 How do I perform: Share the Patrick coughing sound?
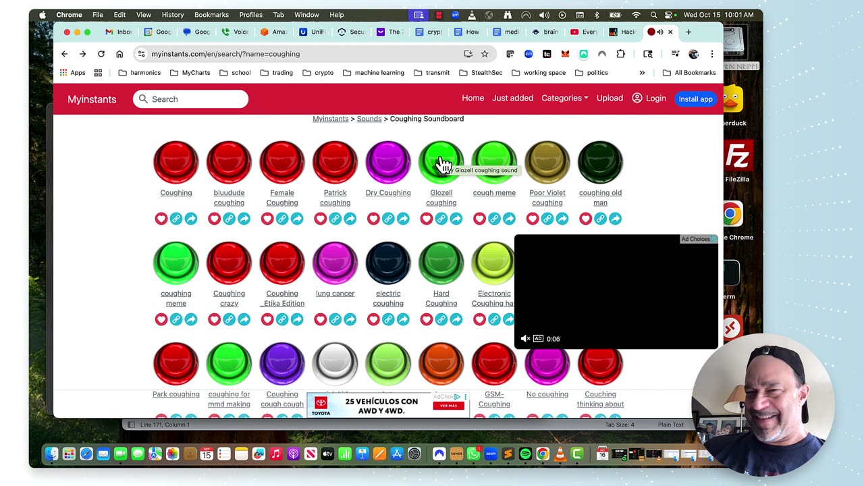(x=350, y=219)
